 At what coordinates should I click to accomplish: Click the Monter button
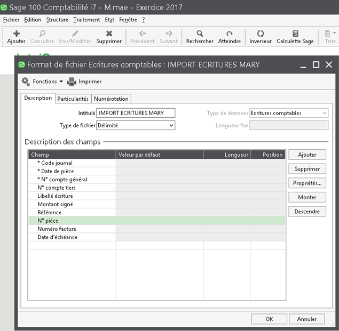point(307,197)
